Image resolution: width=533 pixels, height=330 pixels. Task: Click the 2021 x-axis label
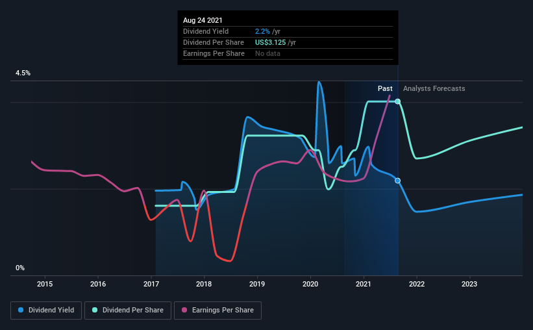364,284
